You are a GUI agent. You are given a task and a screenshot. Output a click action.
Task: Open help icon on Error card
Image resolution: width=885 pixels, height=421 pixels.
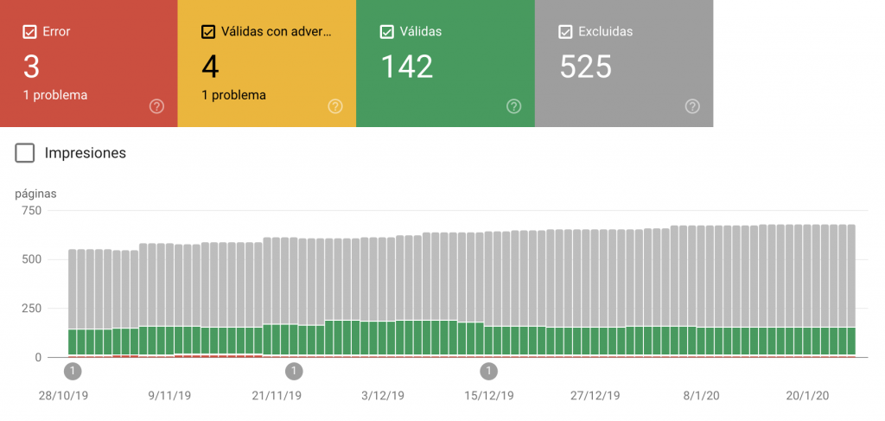click(x=157, y=106)
